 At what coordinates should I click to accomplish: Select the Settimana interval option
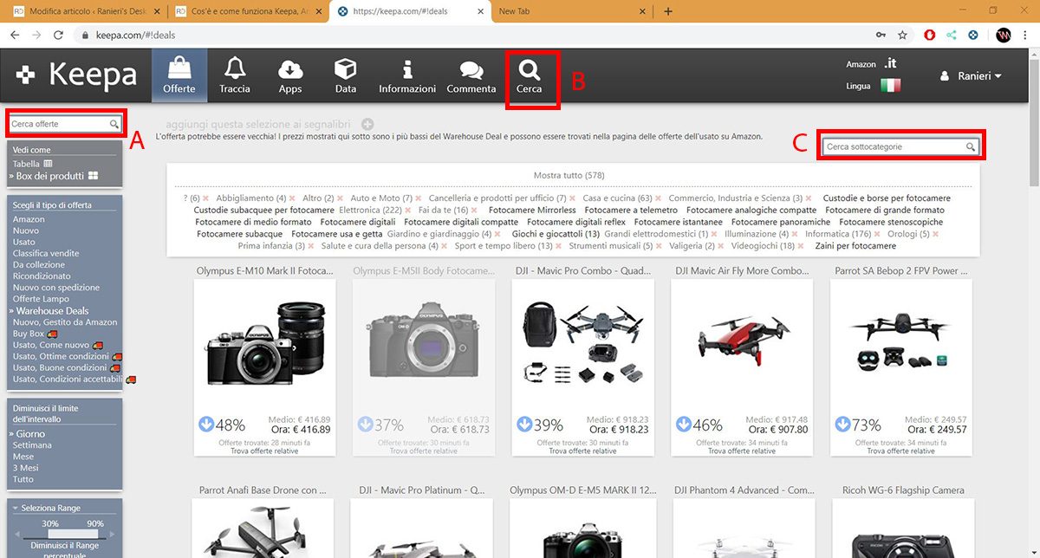click(x=32, y=445)
